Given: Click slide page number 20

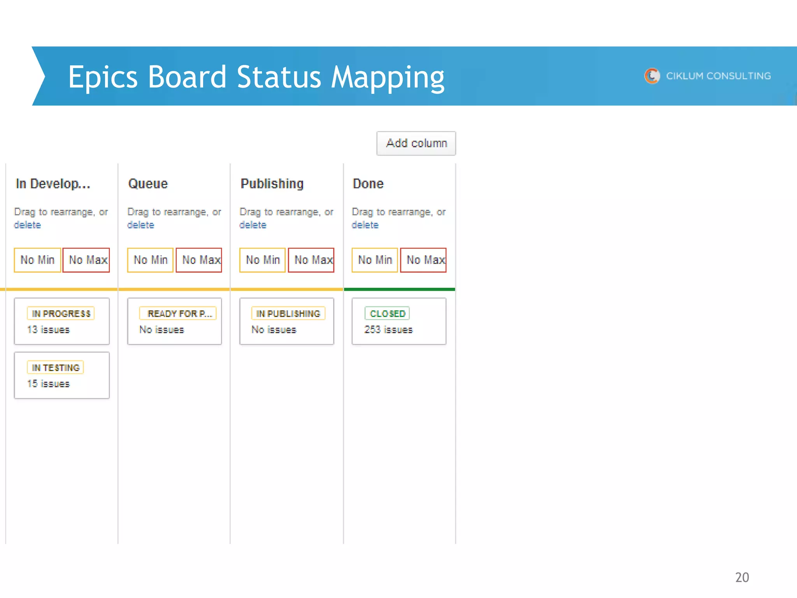Looking at the screenshot, I should coord(742,577).
